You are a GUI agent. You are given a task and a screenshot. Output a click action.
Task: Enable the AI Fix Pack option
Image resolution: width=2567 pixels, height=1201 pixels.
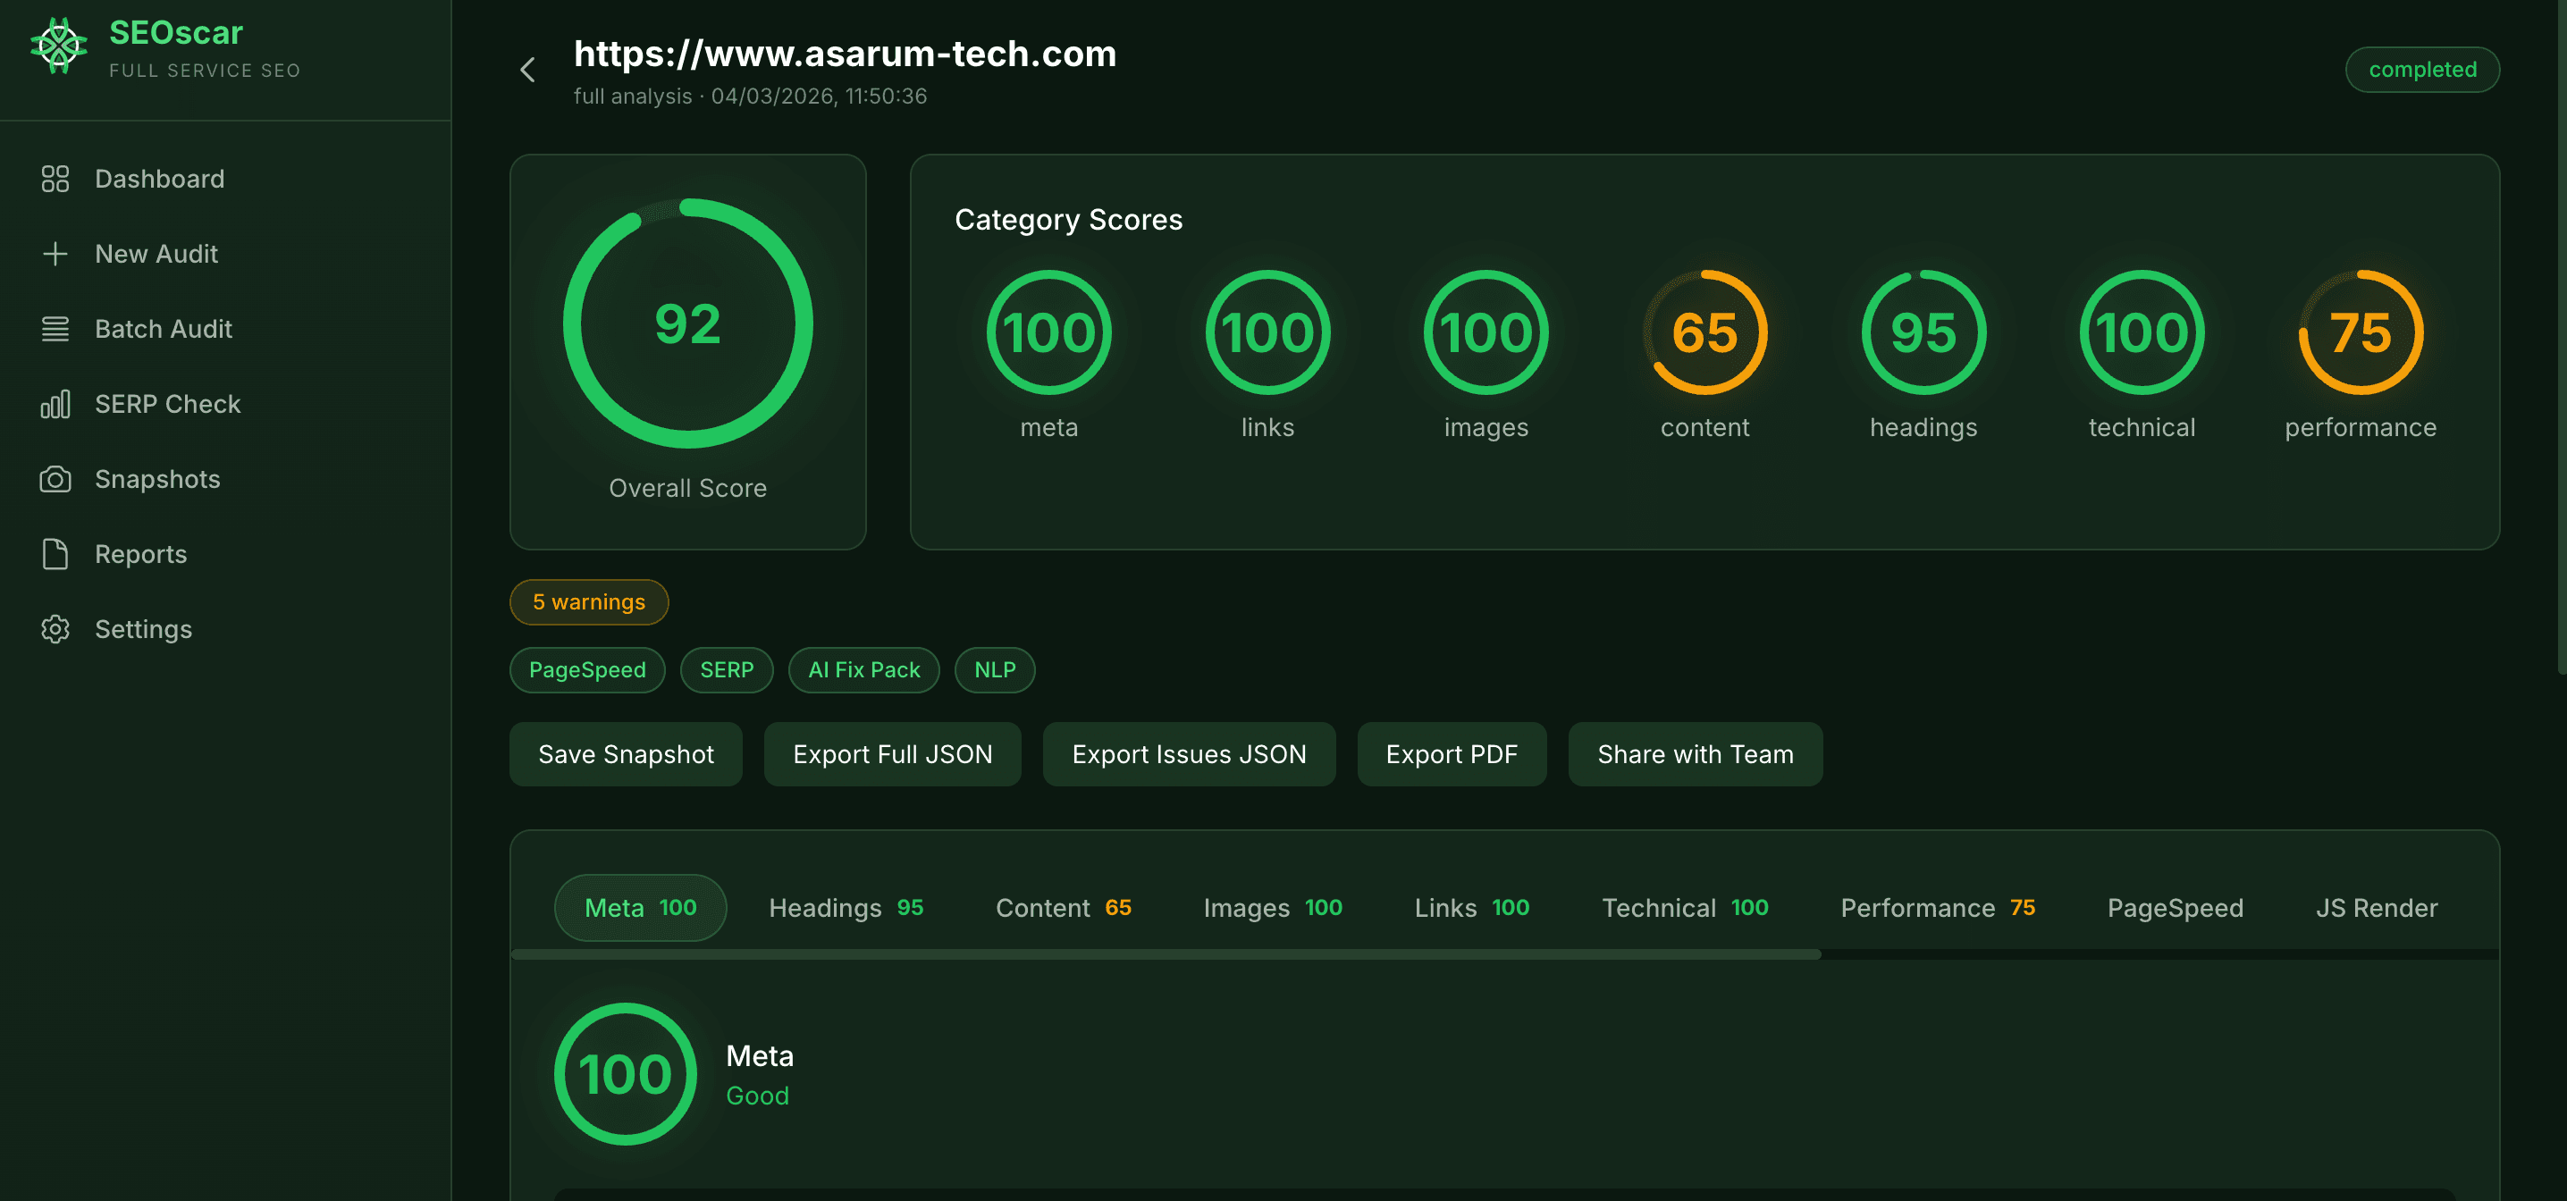[x=863, y=670]
